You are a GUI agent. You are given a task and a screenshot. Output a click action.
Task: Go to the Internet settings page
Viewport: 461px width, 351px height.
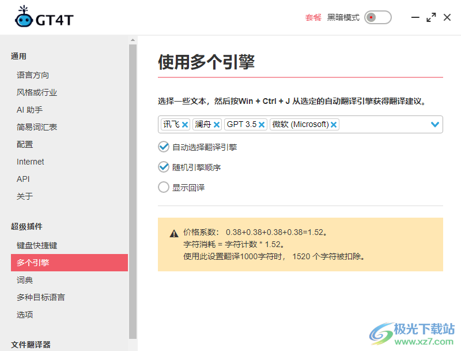pyautogui.click(x=30, y=162)
